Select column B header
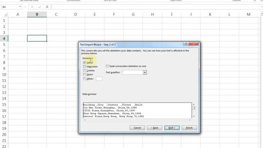The width and height of the screenshot is (263, 148). click(37, 14)
